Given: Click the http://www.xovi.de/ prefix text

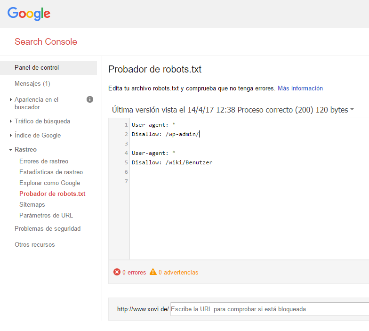Looking at the screenshot, I should pos(143,309).
